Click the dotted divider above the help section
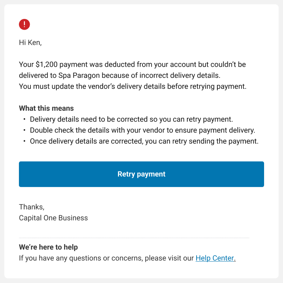 point(134,238)
